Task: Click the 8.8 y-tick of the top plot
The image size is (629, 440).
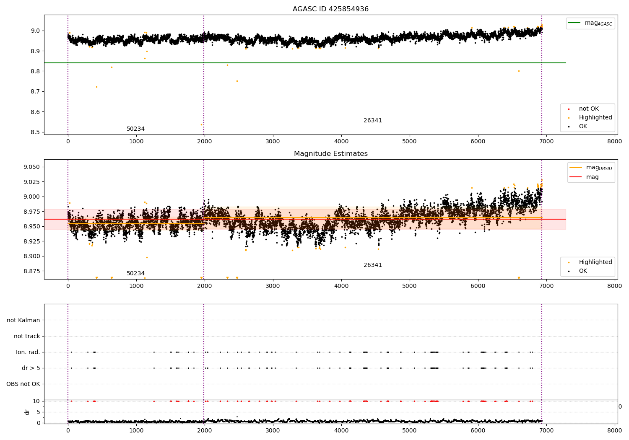Action: [x=35, y=71]
